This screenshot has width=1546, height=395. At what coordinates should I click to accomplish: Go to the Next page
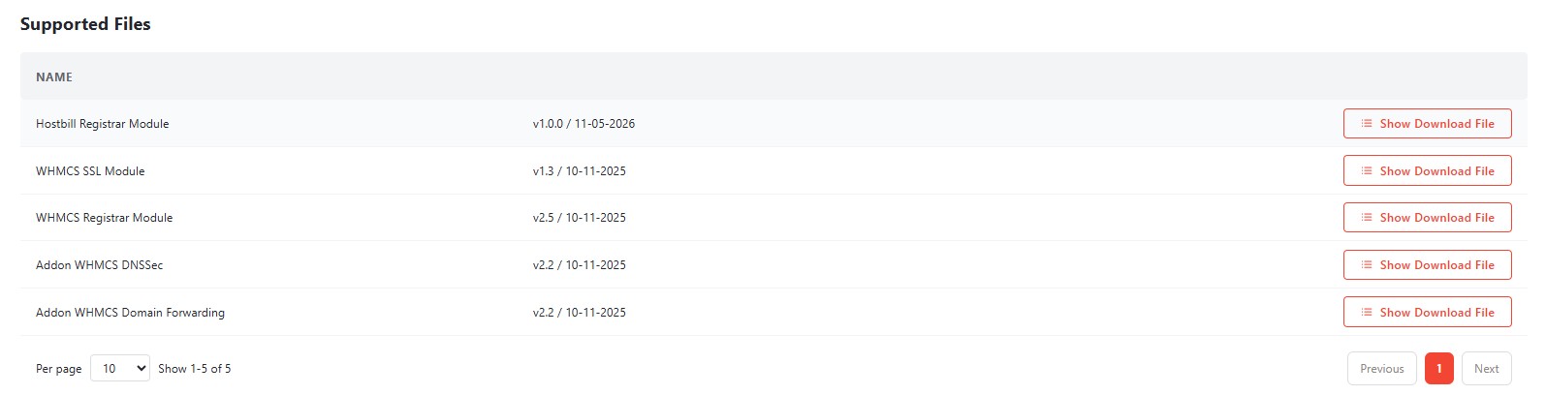pyautogui.click(x=1486, y=369)
